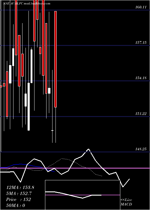The width and height of the screenshot is (150, 210).
Task: Click the 50MA : 0 readout
Action: click(x=16, y=205)
